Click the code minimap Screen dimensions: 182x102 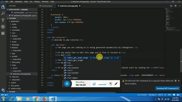tap(172, 20)
